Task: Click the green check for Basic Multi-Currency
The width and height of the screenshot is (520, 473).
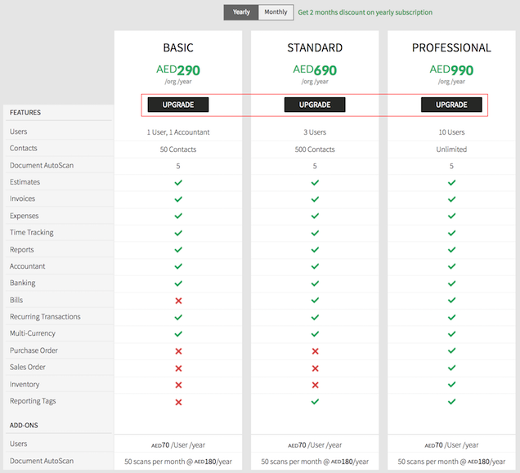Action: pos(178,333)
